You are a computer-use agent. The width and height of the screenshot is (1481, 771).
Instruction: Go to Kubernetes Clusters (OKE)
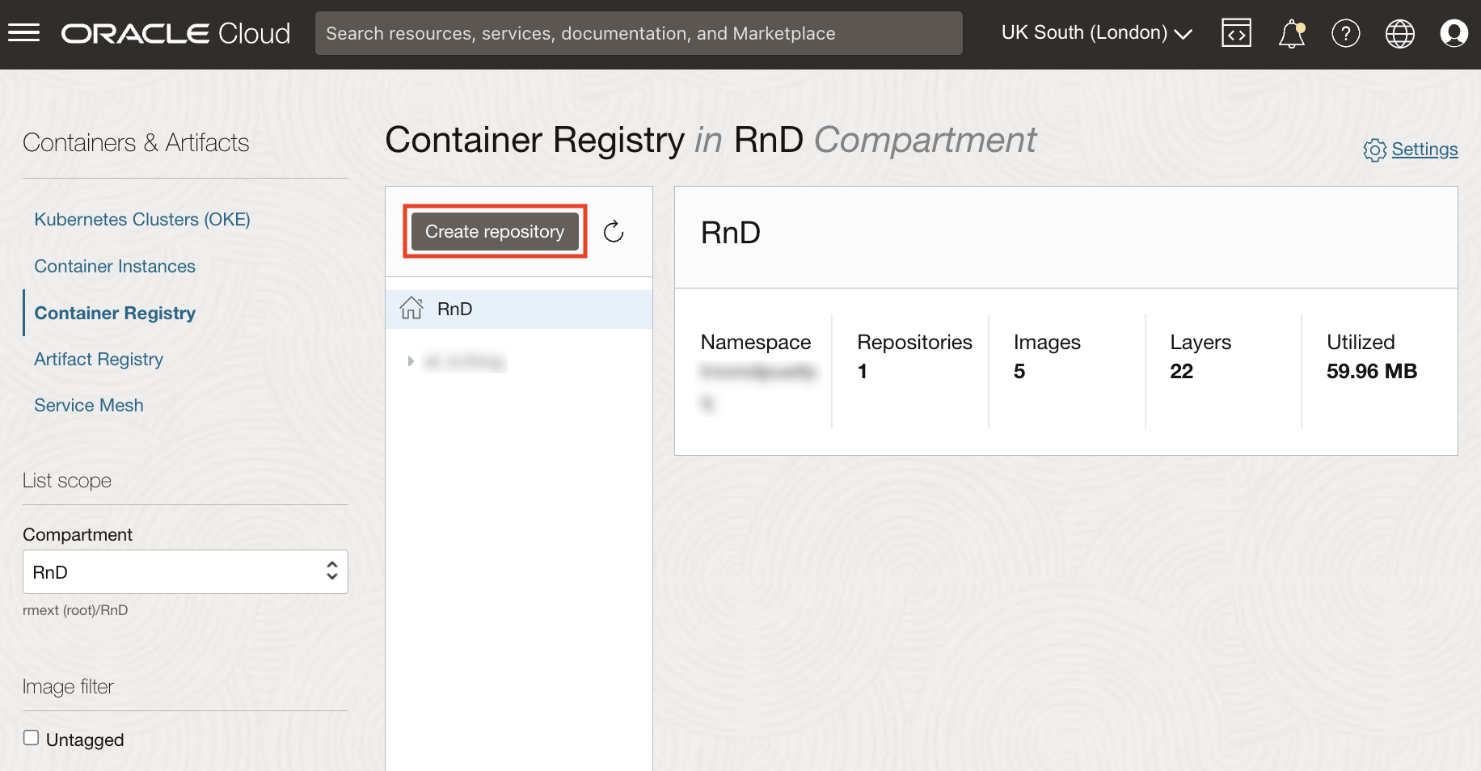[142, 220]
